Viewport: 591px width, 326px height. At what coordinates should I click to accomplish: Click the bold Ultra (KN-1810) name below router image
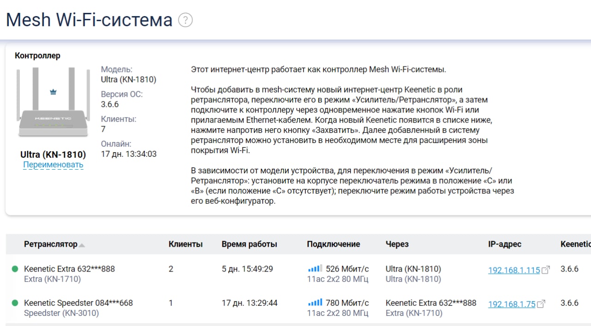tap(53, 154)
